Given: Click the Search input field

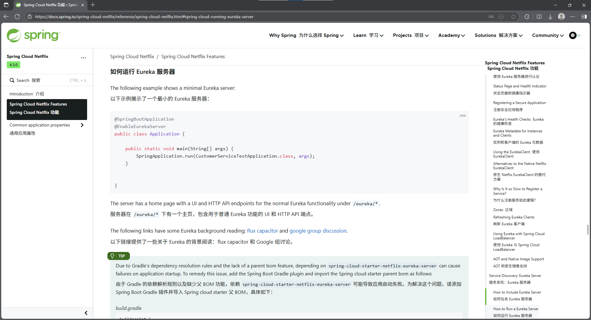Looking at the screenshot, I should click(x=47, y=80).
